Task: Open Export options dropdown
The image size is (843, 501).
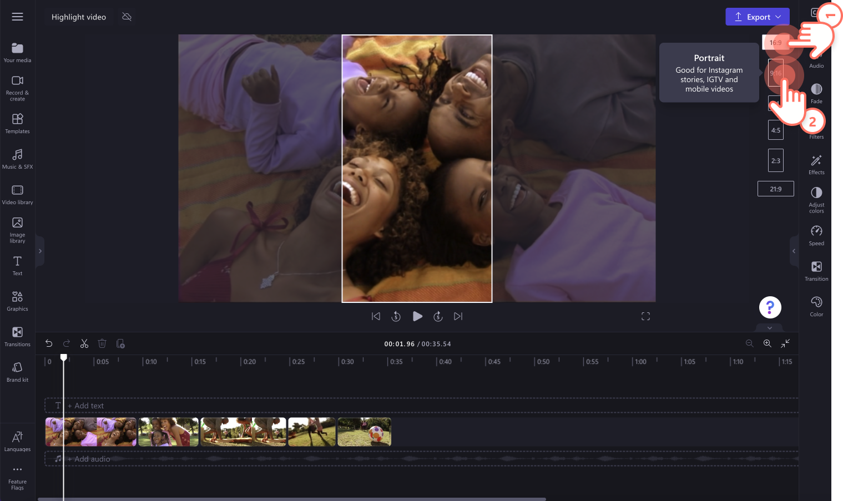Action: point(757,17)
